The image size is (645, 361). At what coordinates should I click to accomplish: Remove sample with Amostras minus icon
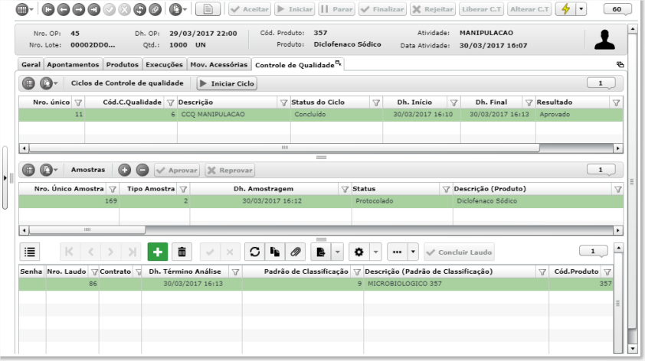pyautogui.click(x=142, y=170)
